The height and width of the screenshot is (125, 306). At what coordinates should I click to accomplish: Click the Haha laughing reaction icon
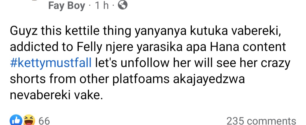pyautogui.click(x=29, y=120)
